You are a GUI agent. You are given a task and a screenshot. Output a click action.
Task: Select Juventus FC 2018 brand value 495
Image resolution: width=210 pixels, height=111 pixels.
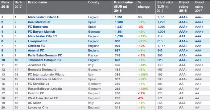tap(117, 65)
